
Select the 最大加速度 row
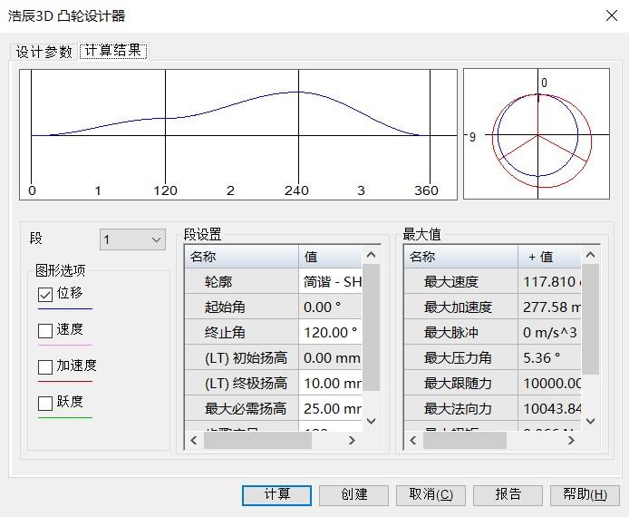coord(493,307)
